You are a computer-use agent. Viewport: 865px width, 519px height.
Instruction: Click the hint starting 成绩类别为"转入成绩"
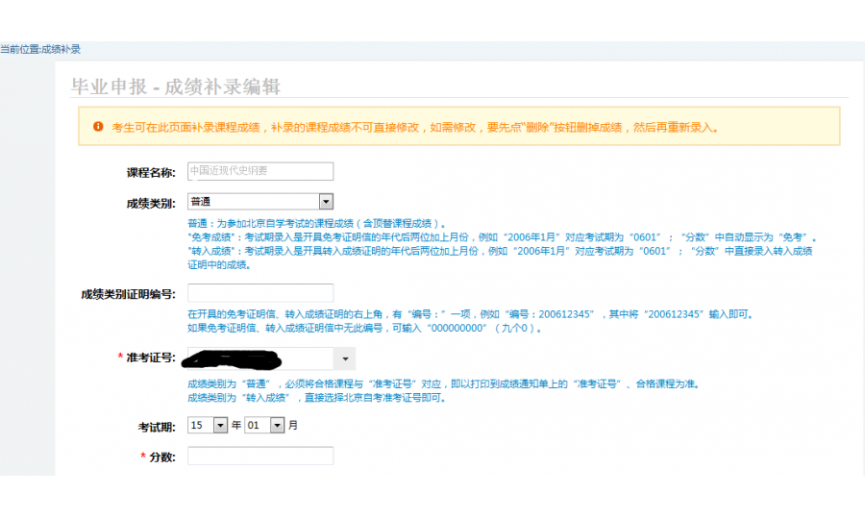coord(316,398)
